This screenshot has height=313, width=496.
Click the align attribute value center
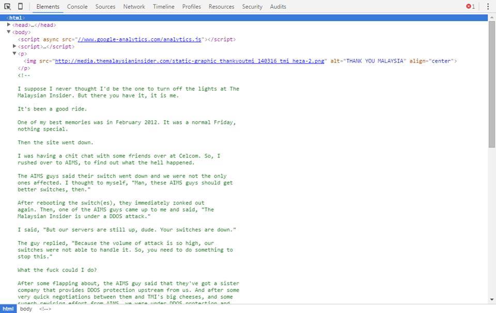tap(441, 61)
